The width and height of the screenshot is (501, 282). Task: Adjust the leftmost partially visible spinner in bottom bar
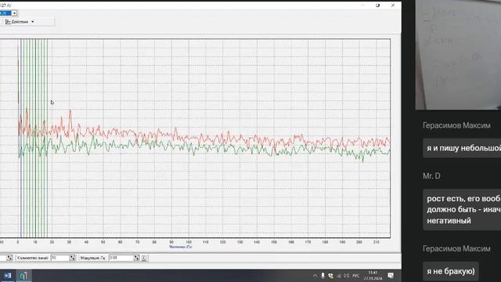pos(9,258)
